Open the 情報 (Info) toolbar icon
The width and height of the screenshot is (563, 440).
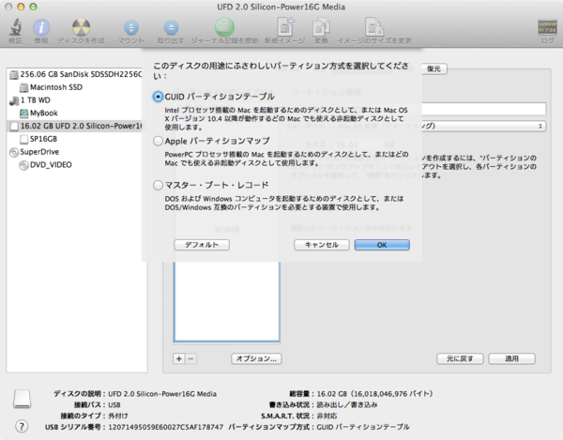[41, 27]
